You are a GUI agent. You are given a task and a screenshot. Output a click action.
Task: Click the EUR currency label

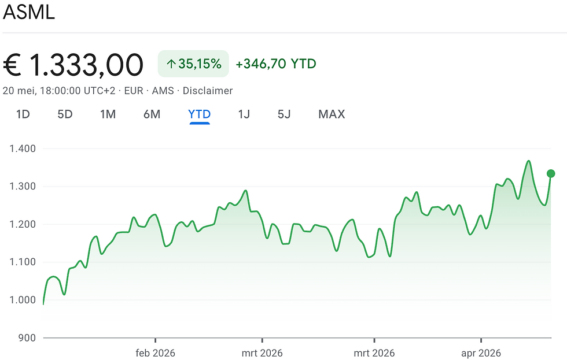pos(134,91)
